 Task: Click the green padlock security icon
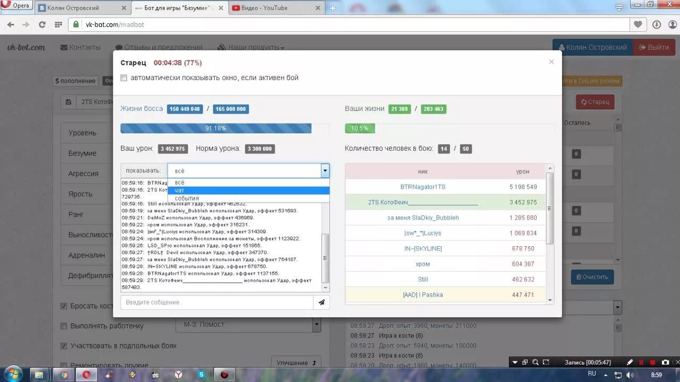pyautogui.click(x=76, y=24)
